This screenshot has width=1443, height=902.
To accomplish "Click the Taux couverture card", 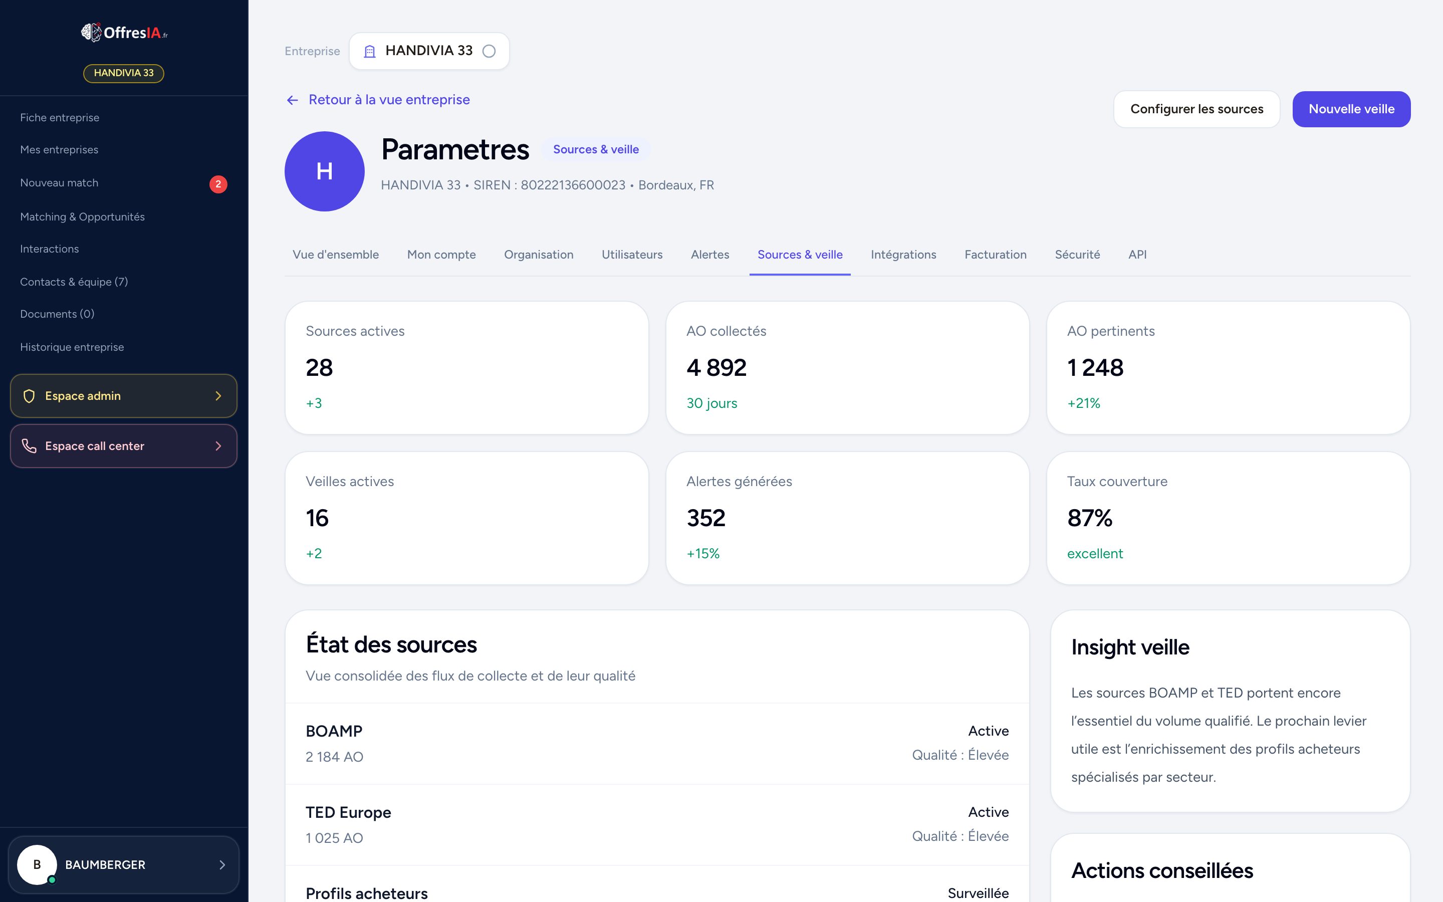I will pyautogui.click(x=1229, y=519).
